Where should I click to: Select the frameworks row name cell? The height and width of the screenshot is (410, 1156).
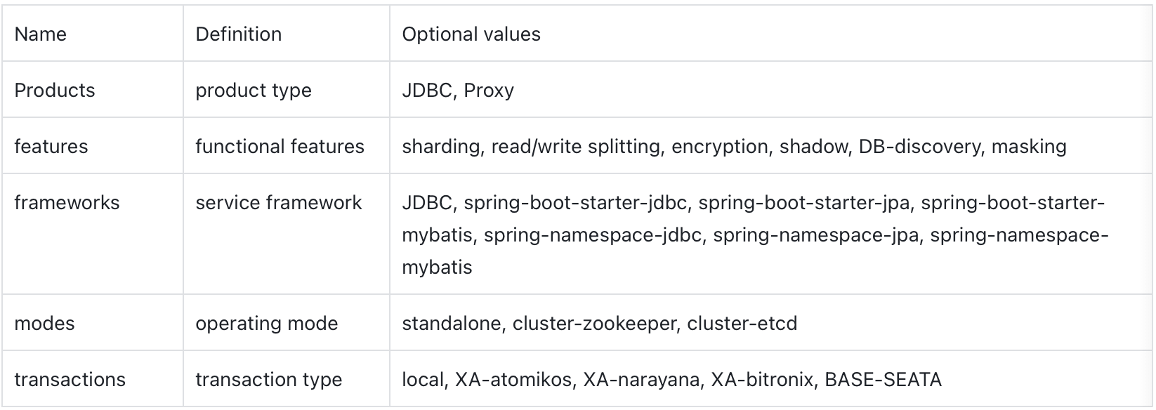point(92,234)
